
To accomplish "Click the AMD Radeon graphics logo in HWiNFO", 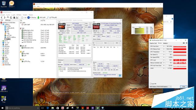I will click(x=96, y=26).
